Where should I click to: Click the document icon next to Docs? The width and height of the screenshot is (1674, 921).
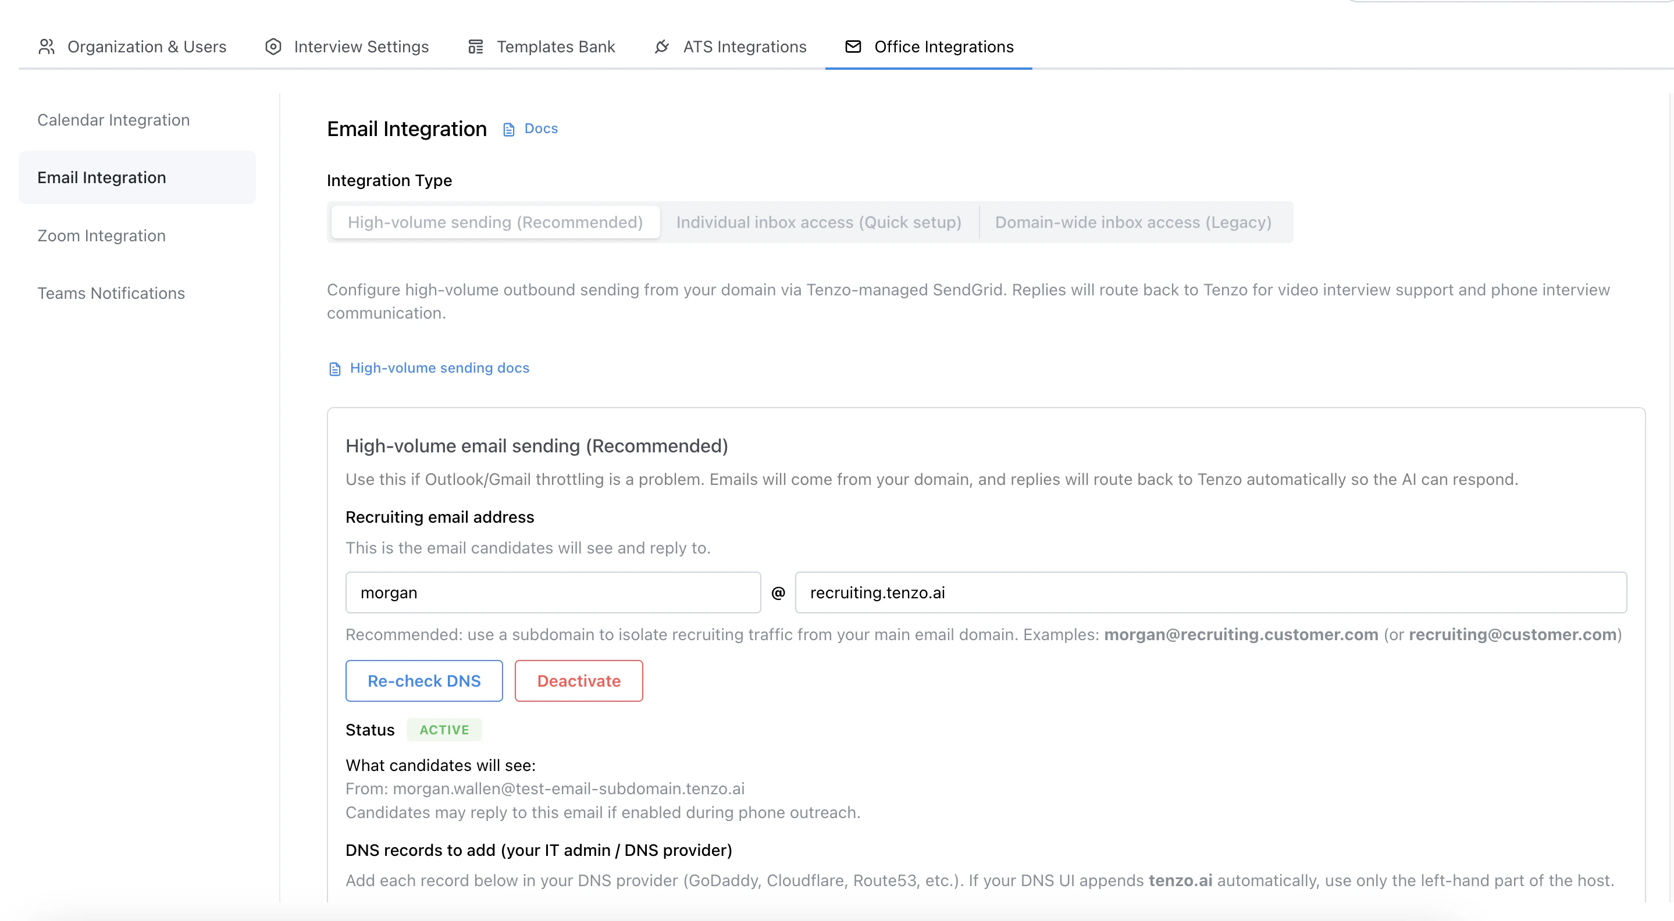508,128
